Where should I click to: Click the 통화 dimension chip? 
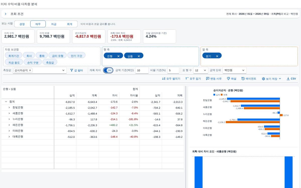point(42,56)
